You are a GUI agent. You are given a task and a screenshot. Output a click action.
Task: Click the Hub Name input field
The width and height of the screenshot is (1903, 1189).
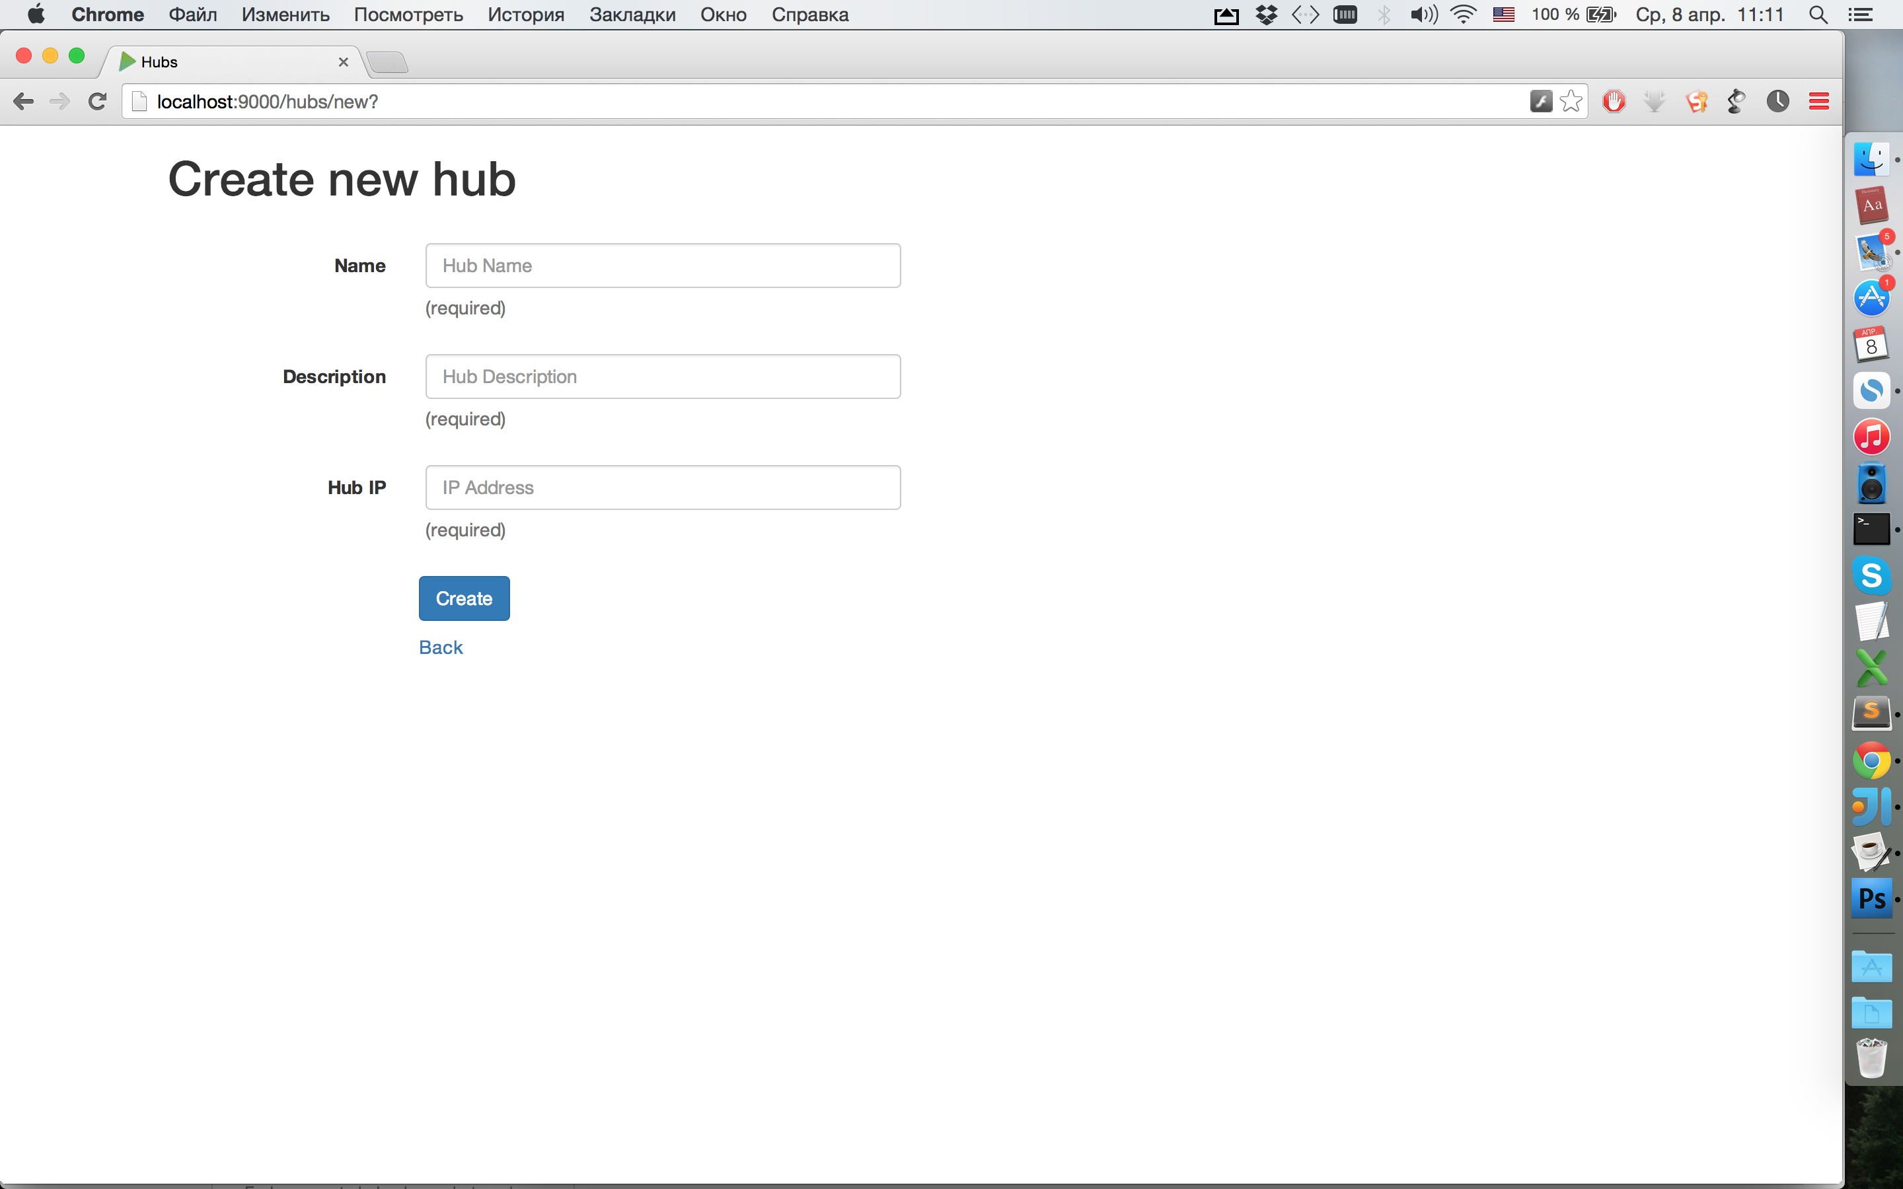[x=662, y=266]
